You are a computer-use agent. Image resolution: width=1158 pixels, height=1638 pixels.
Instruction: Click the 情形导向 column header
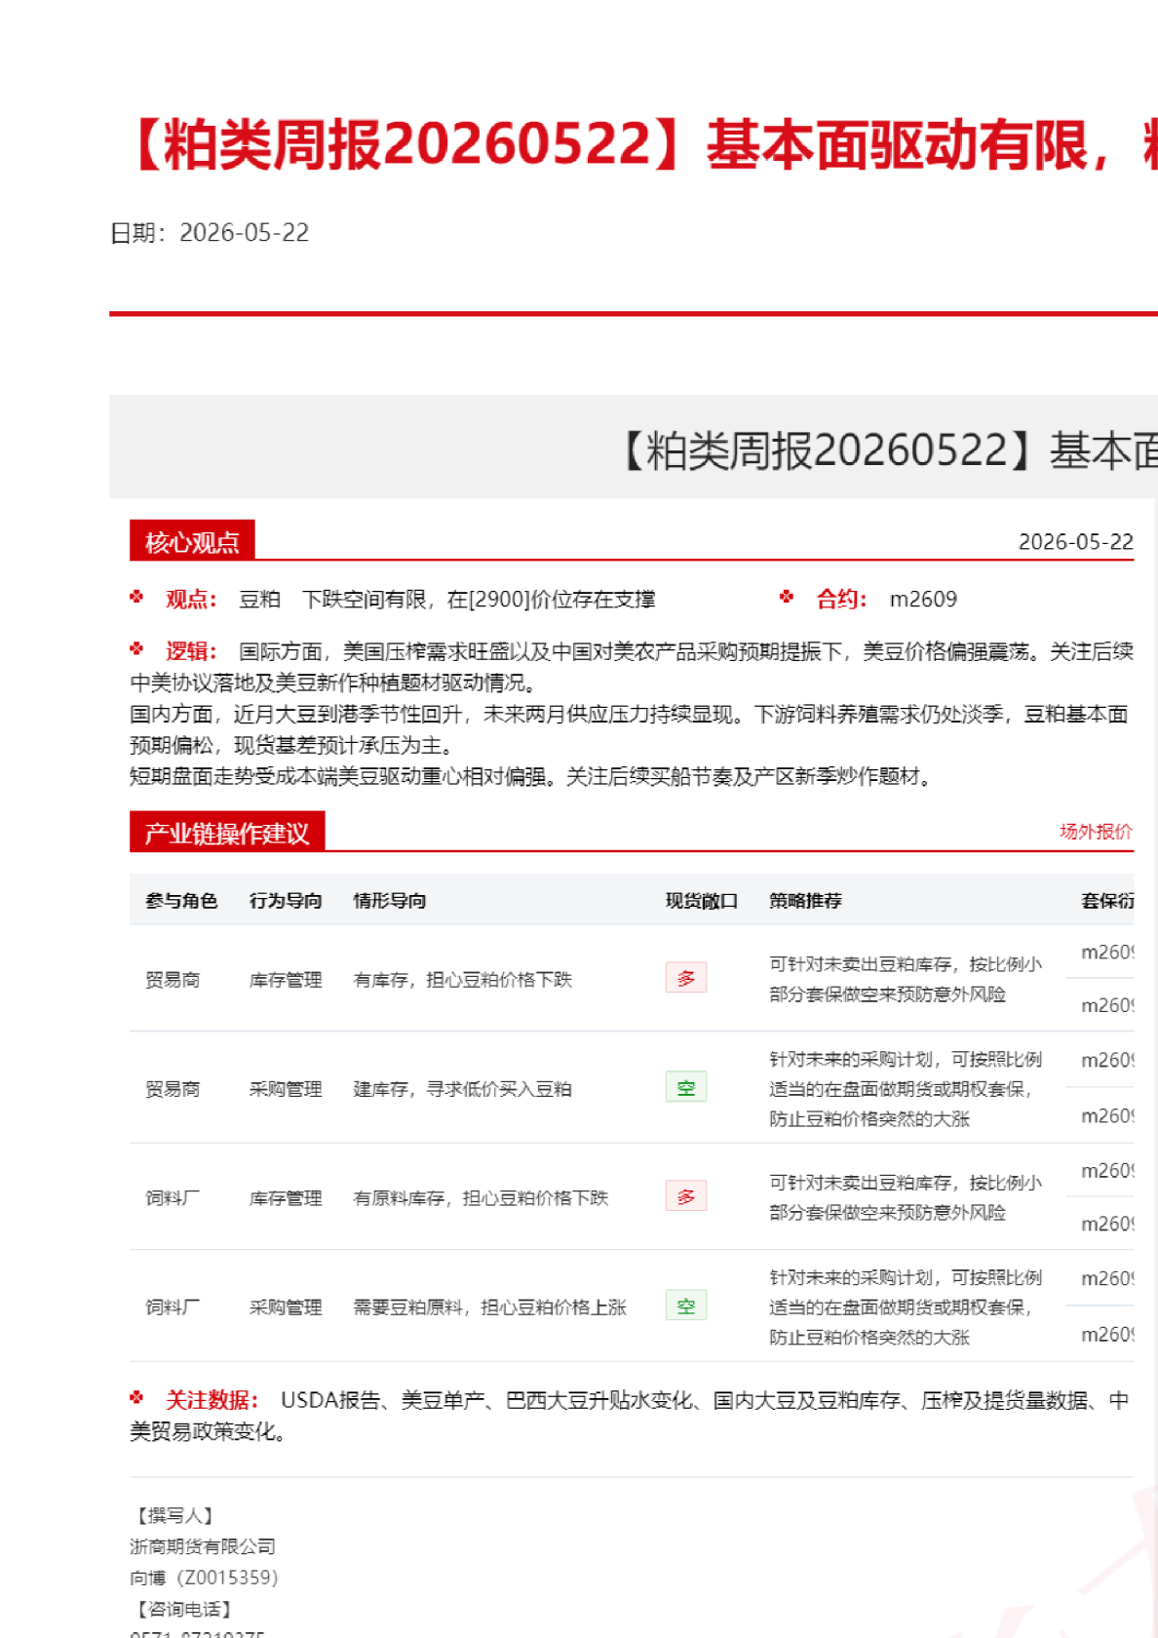point(390,901)
